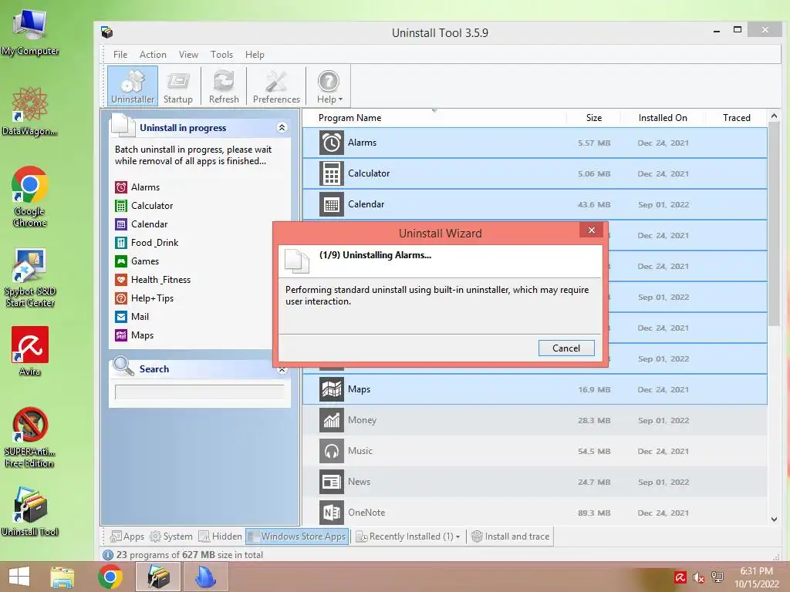Click muted volume icon in tray
The height and width of the screenshot is (592, 790).
click(699, 577)
